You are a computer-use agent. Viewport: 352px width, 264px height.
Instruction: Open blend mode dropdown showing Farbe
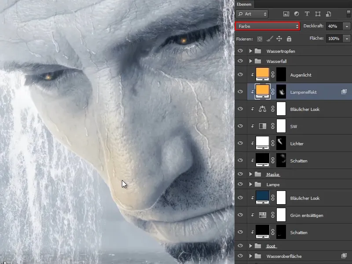click(268, 26)
